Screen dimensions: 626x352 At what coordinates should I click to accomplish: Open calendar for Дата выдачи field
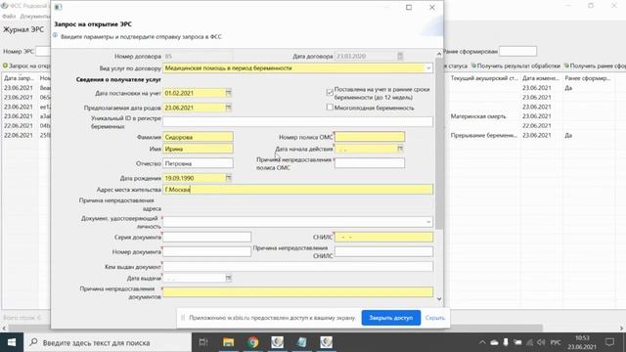point(228,278)
